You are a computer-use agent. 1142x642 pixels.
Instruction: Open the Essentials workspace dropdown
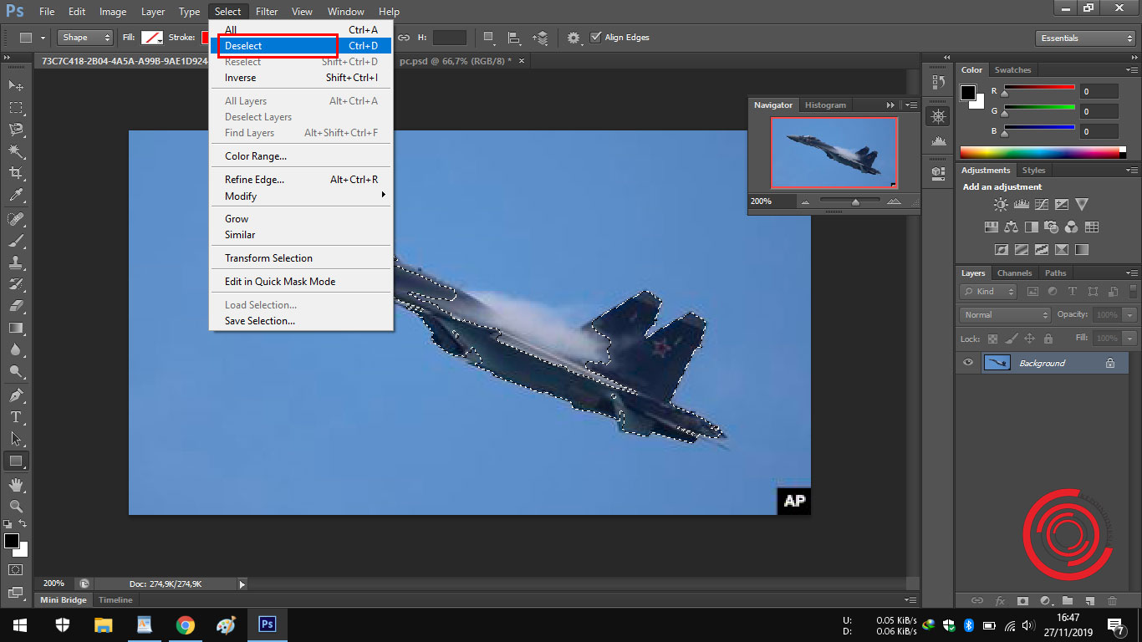1084,38
